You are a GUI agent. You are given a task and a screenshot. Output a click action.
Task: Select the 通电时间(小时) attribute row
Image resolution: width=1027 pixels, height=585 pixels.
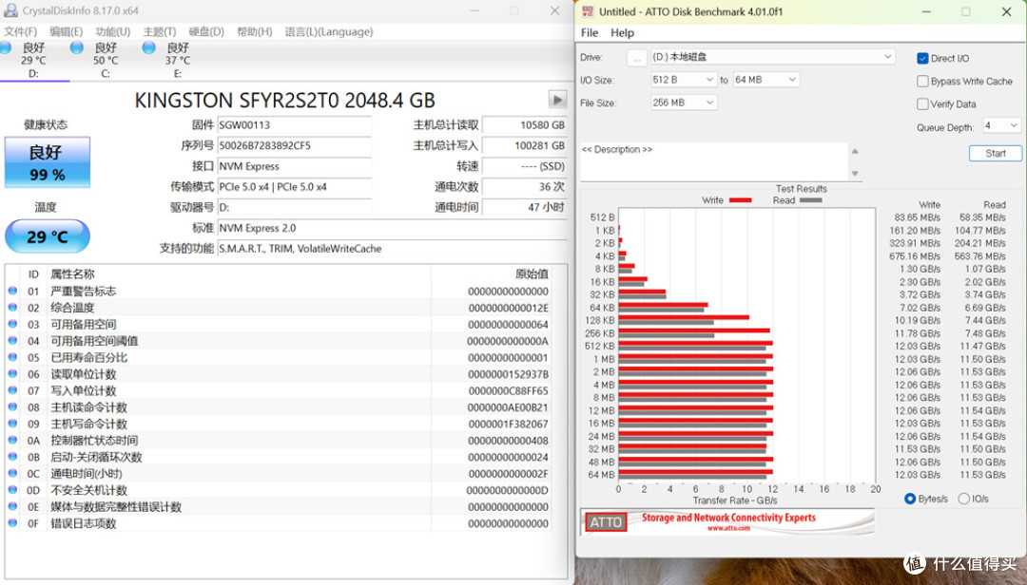[x=279, y=474]
